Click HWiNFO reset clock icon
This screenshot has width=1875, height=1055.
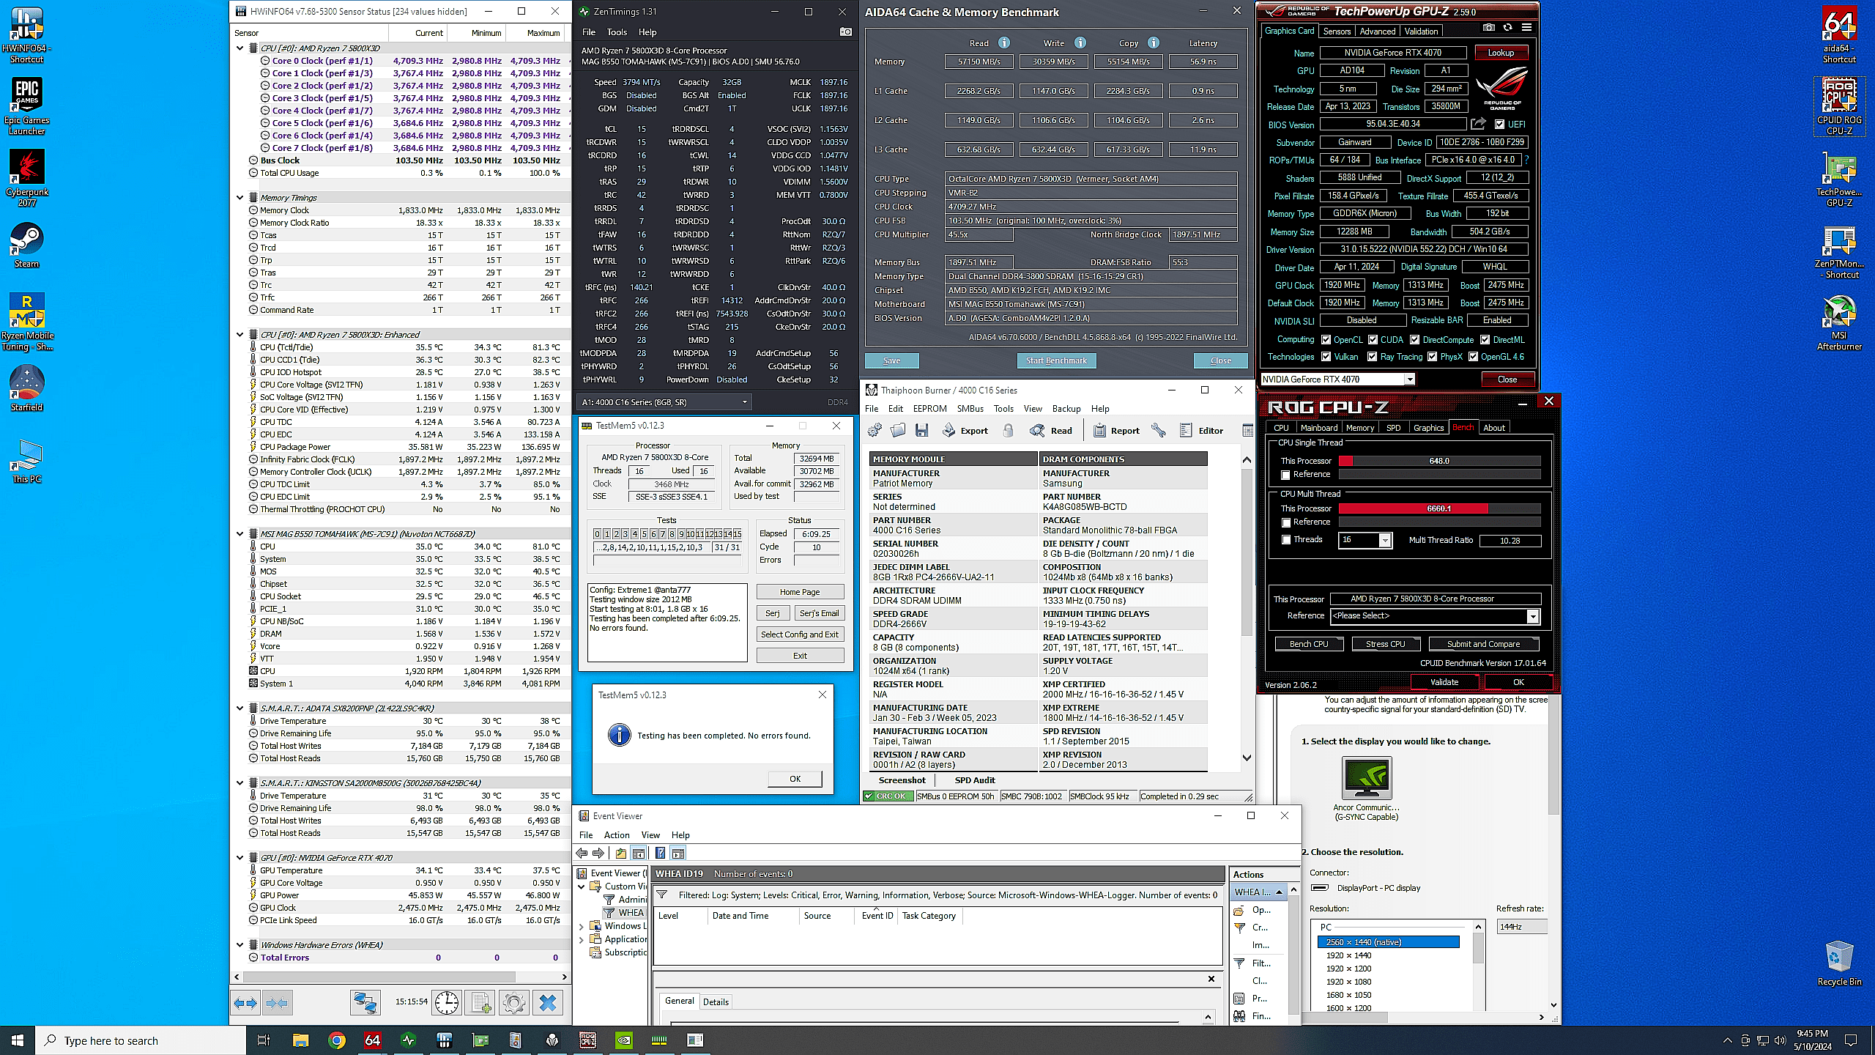click(446, 1002)
